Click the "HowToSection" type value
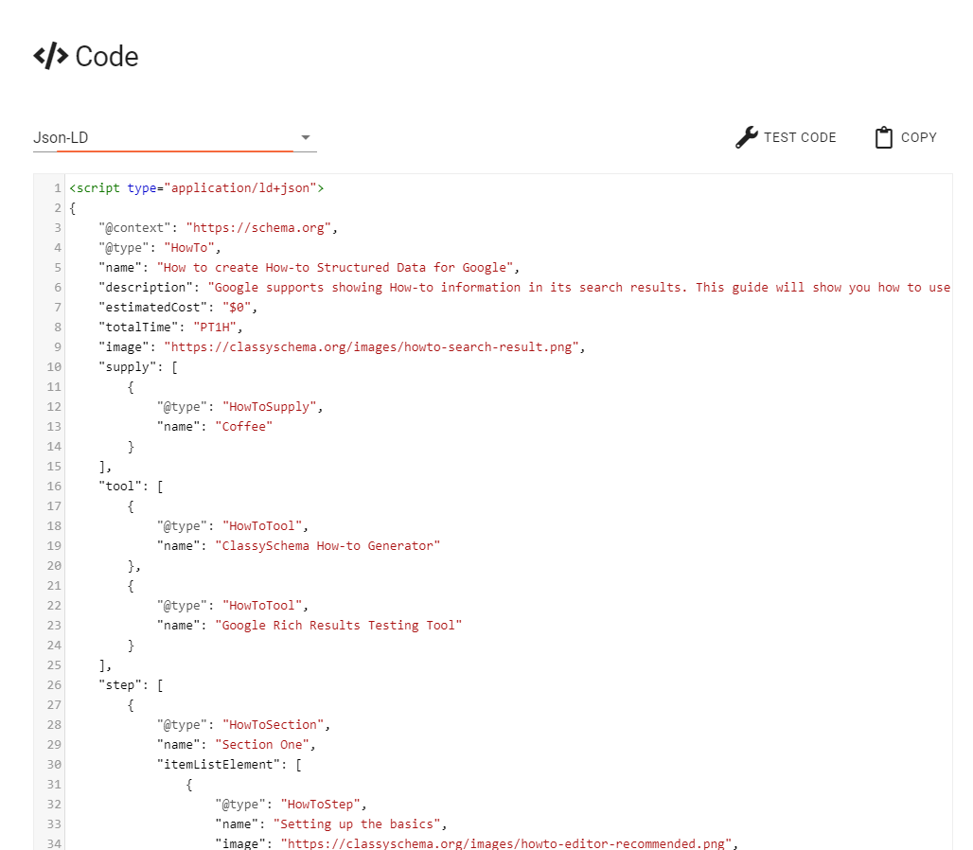The height and width of the screenshot is (850, 973). 273,725
